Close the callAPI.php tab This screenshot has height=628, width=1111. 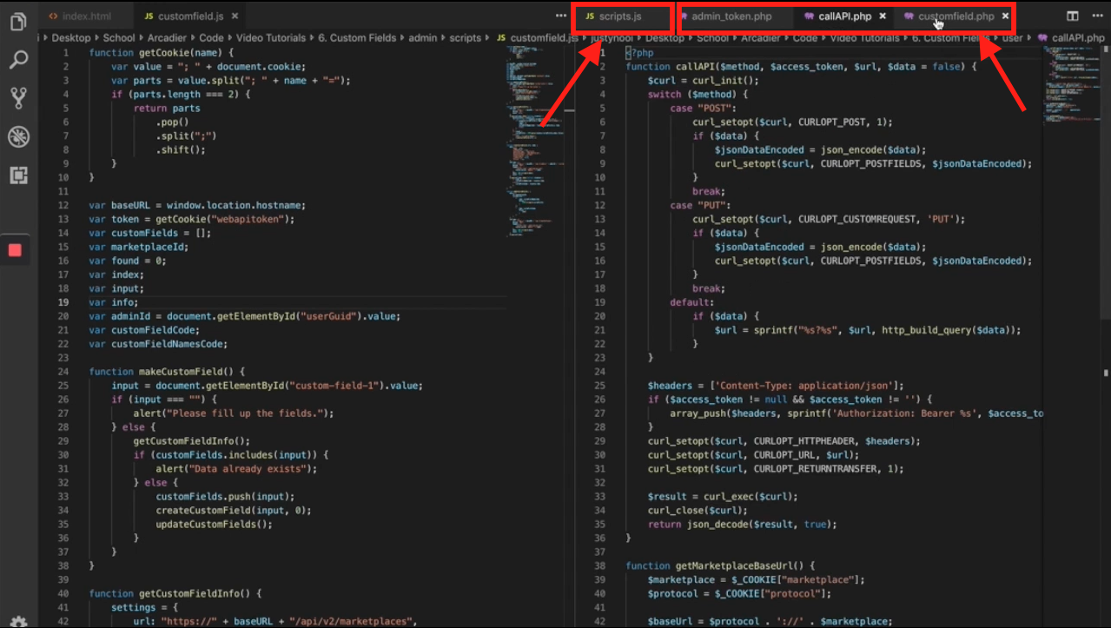pyautogui.click(x=883, y=16)
